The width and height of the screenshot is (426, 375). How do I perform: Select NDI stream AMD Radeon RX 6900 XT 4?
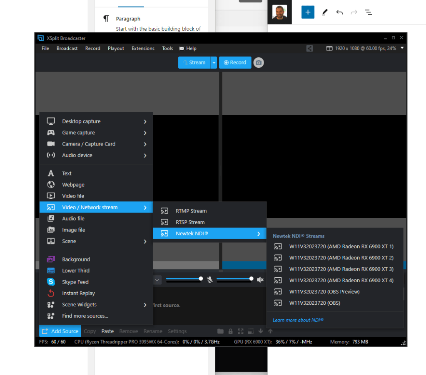point(335,281)
